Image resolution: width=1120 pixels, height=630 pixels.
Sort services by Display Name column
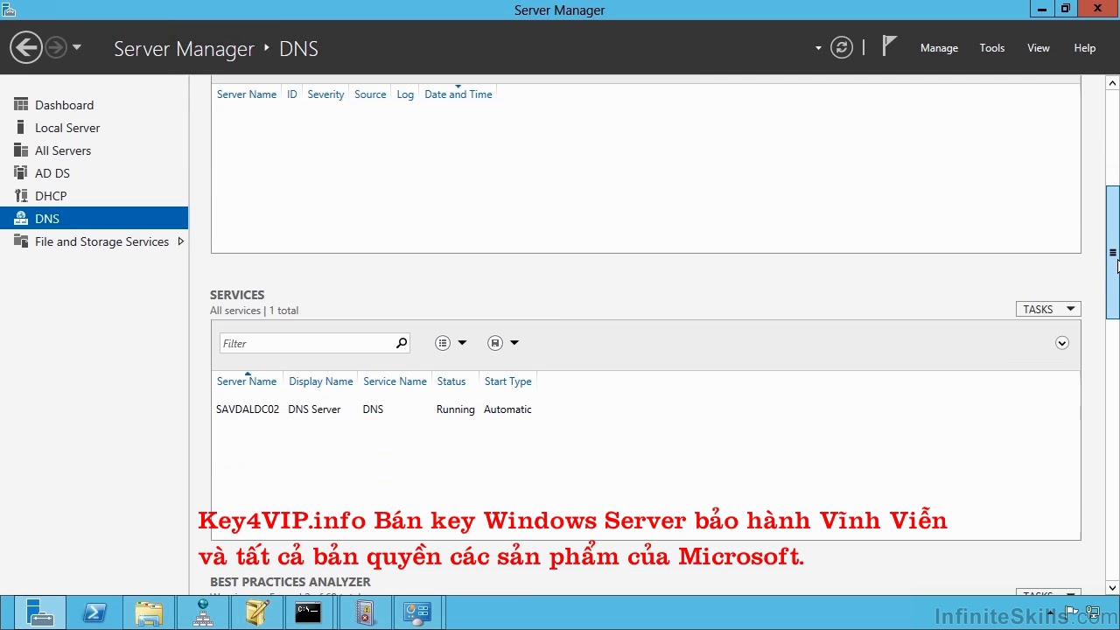tap(321, 381)
